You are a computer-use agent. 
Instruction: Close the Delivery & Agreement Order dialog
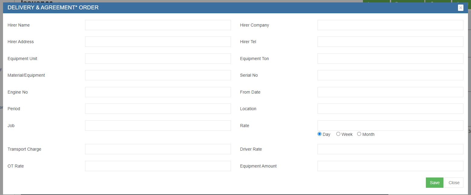[x=460, y=8]
